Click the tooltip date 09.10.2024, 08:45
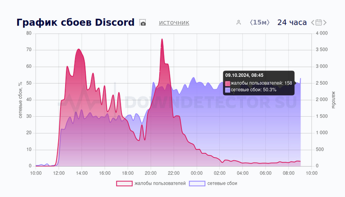345x197 pixels. tap(244, 75)
